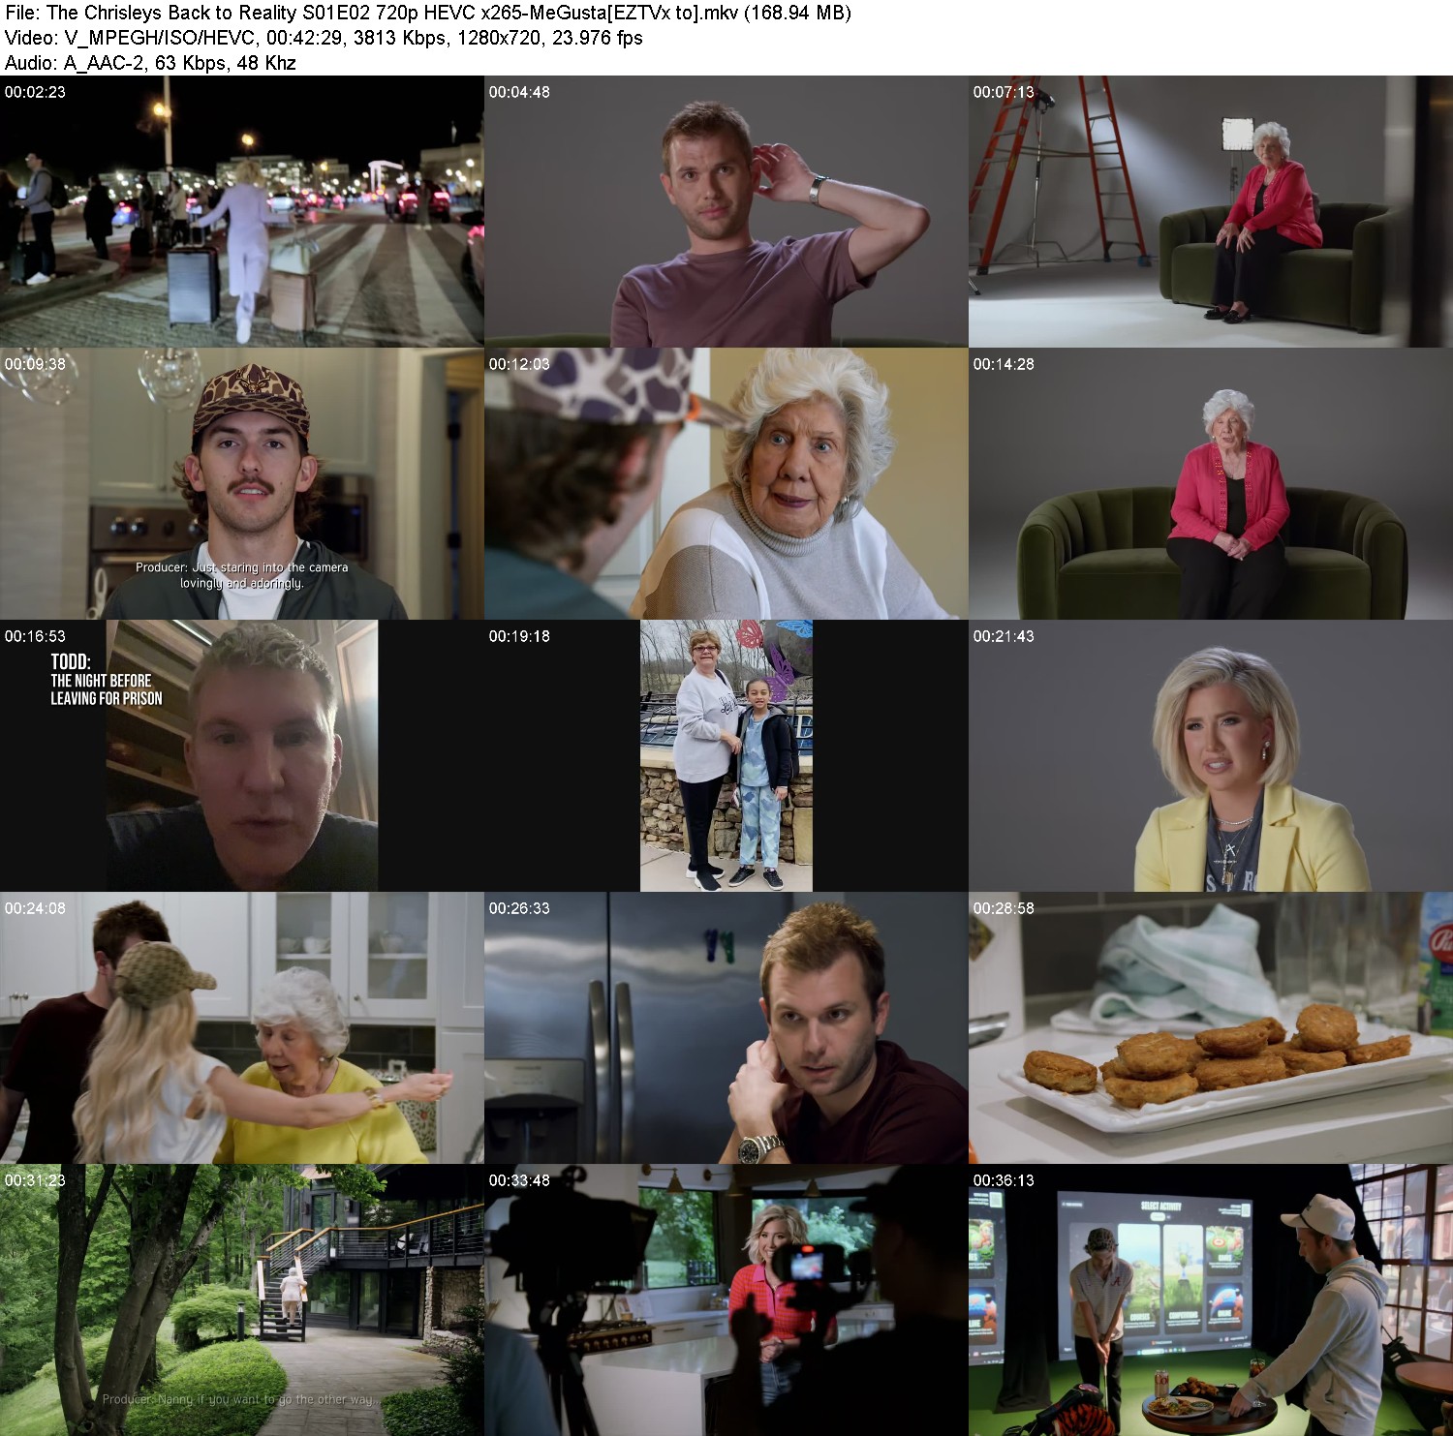Click the Todd prison caption frame 00:16:53
This screenshot has width=1453, height=1436.
(x=241, y=755)
